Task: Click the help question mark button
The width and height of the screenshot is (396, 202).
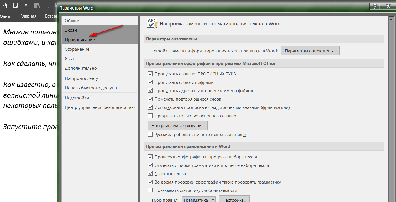Action: 374,6
